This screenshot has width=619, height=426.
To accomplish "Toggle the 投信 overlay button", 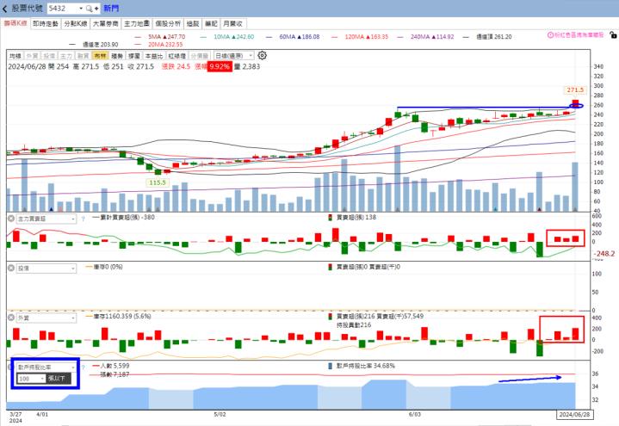I will pyautogui.click(x=49, y=56).
